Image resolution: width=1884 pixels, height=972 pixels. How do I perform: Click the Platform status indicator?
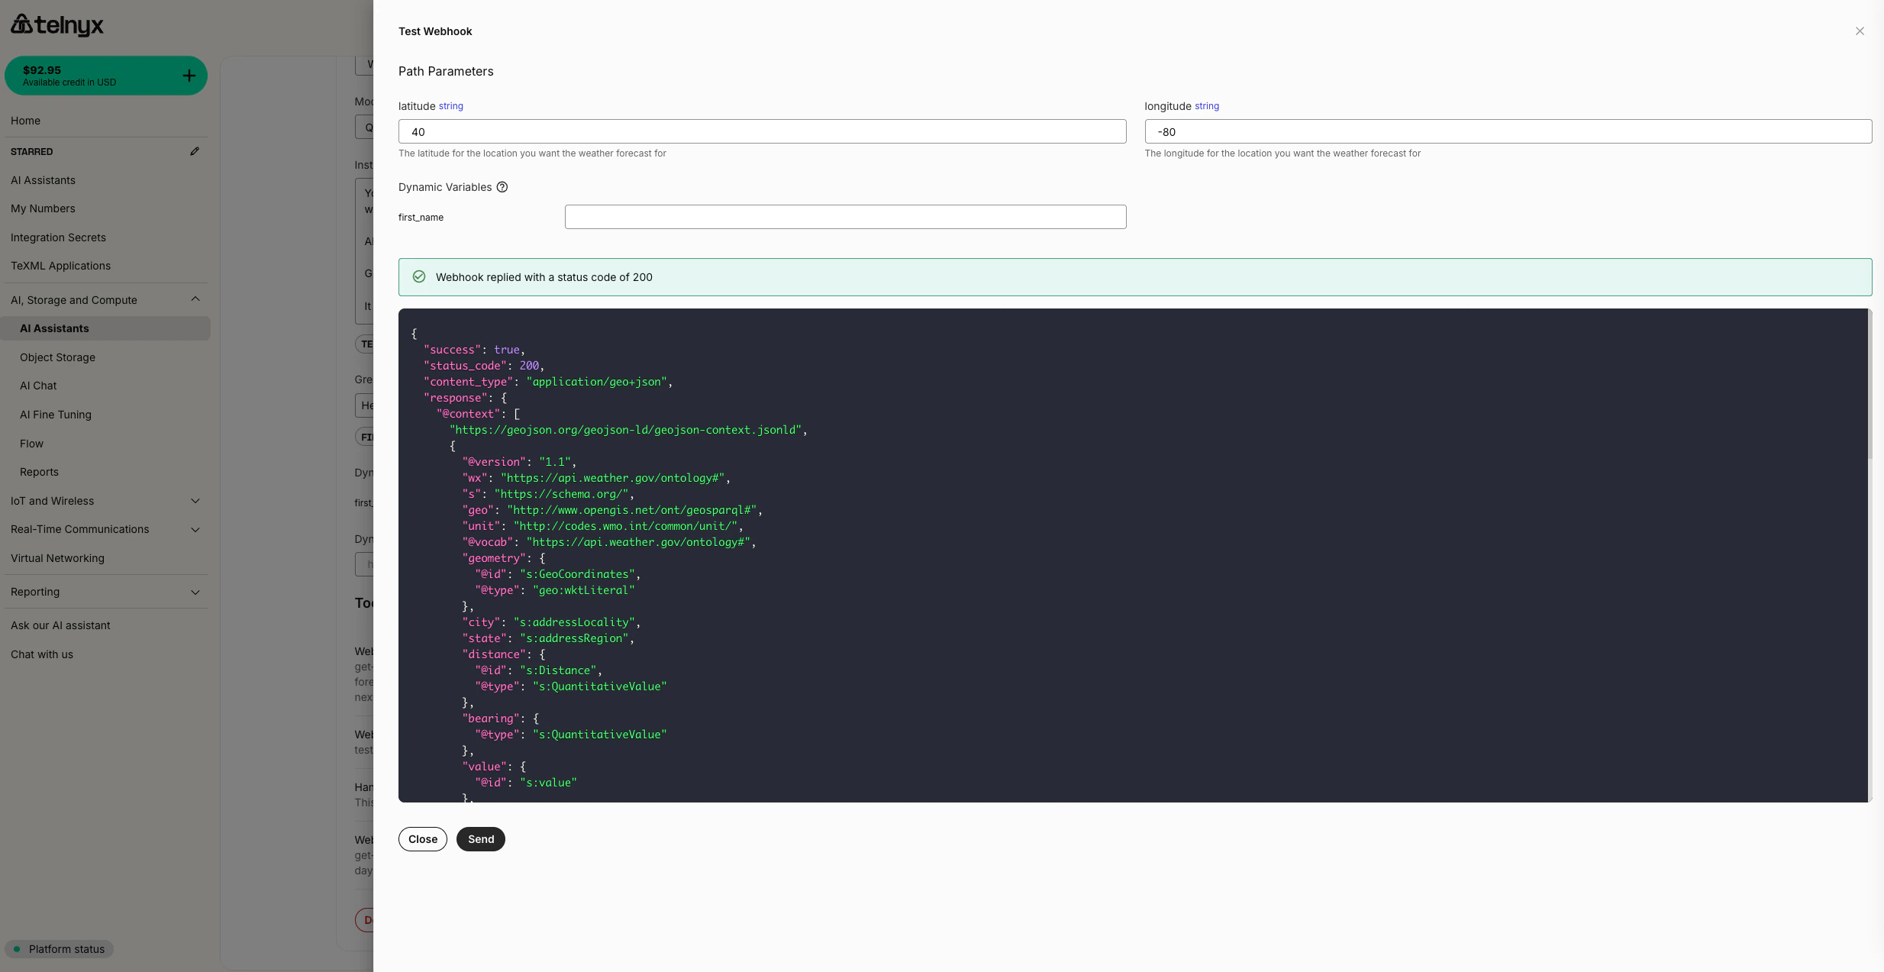[59, 948]
